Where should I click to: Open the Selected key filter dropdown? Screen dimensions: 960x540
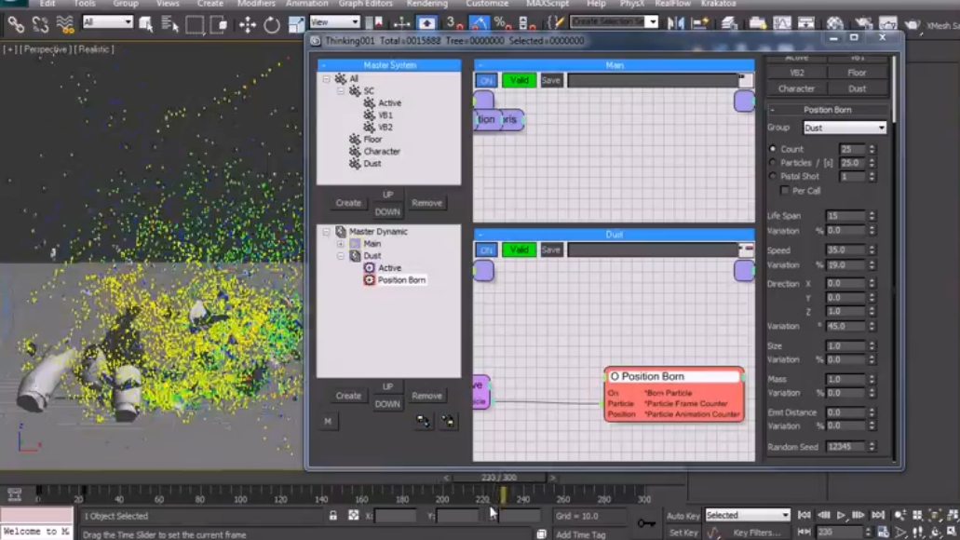(x=748, y=516)
